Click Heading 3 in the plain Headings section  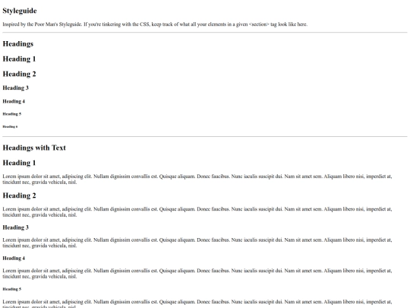[15, 88]
